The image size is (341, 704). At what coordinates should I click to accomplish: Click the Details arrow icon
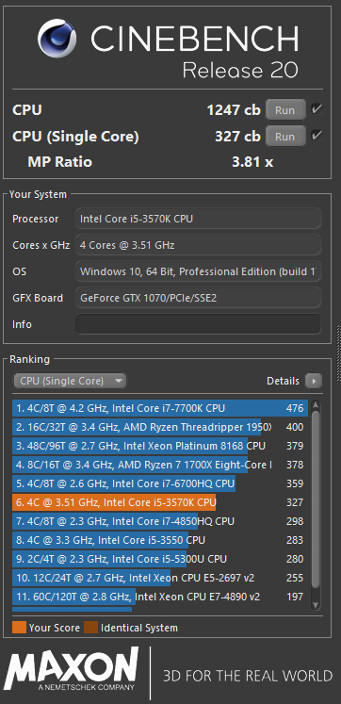pos(314,381)
